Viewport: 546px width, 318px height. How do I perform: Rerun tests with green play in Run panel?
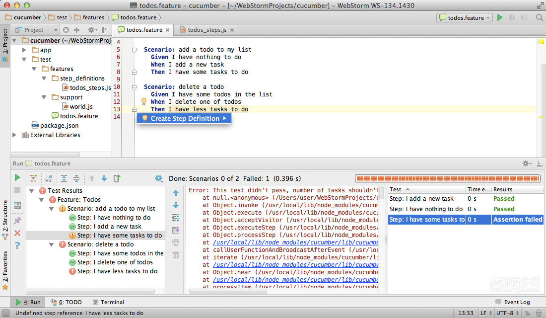(x=17, y=177)
